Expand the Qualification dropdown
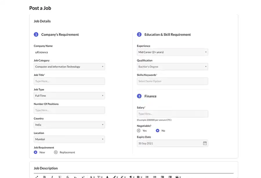Viewport: 261px width, 178px height. click(x=172, y=67)
